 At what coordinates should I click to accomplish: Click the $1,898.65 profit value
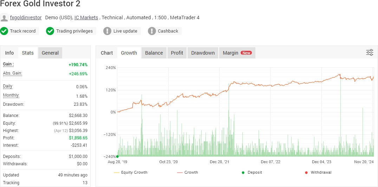78,138
